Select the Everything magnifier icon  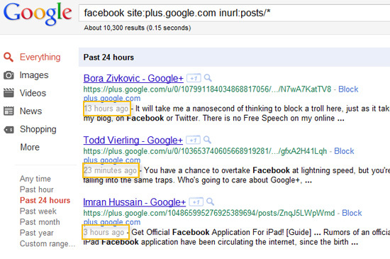(9, 57)
